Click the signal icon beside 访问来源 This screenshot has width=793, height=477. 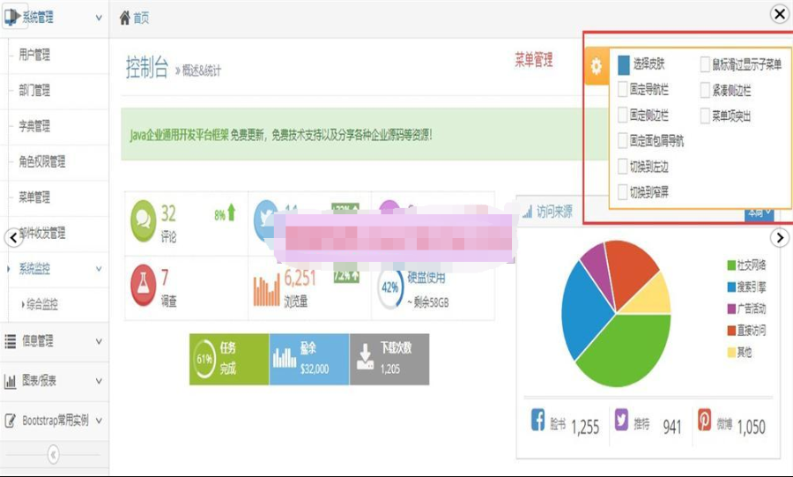pos(528,212)
